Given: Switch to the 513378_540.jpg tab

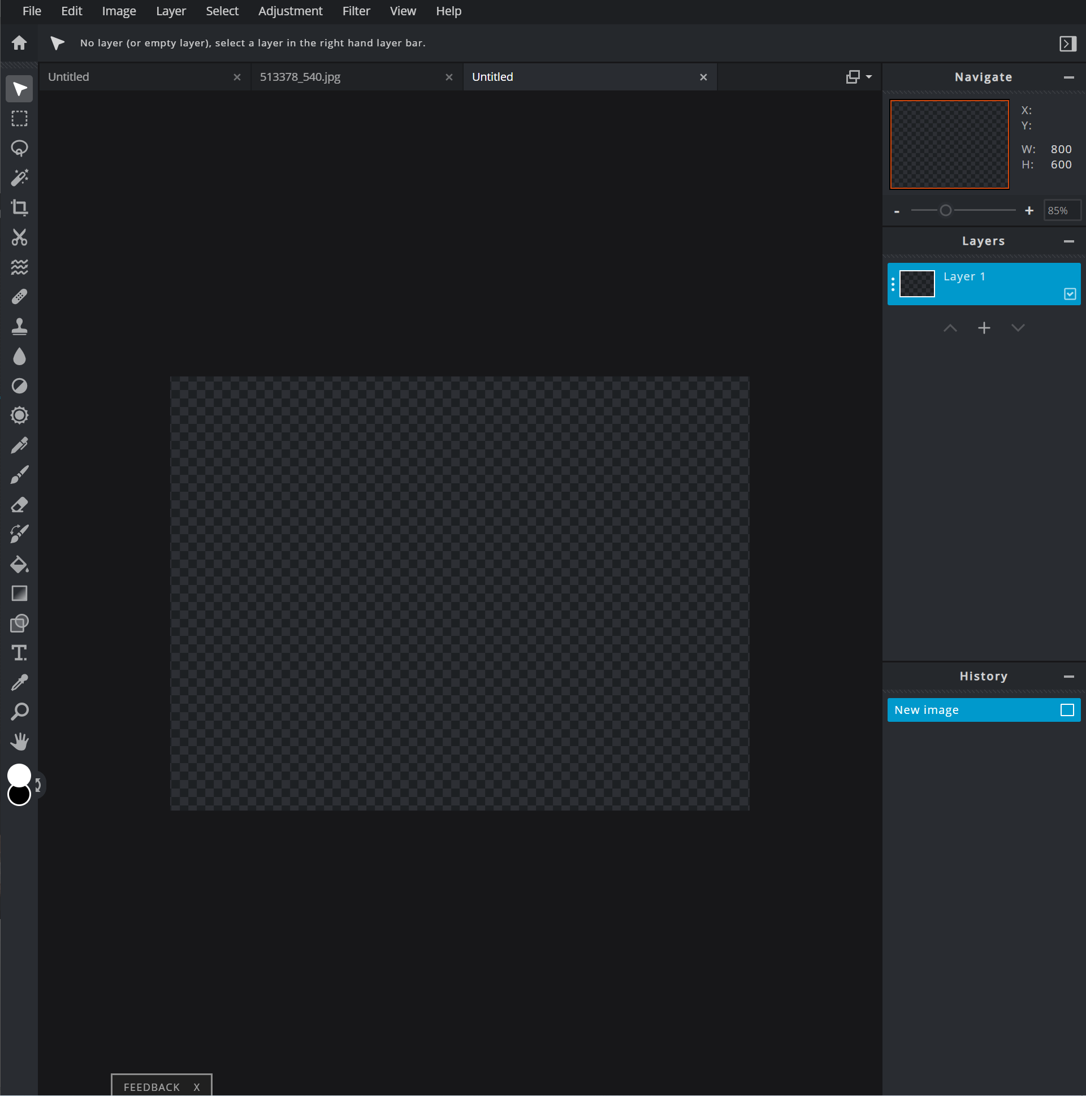Looking at the screenshot, I should click(300, 77).
